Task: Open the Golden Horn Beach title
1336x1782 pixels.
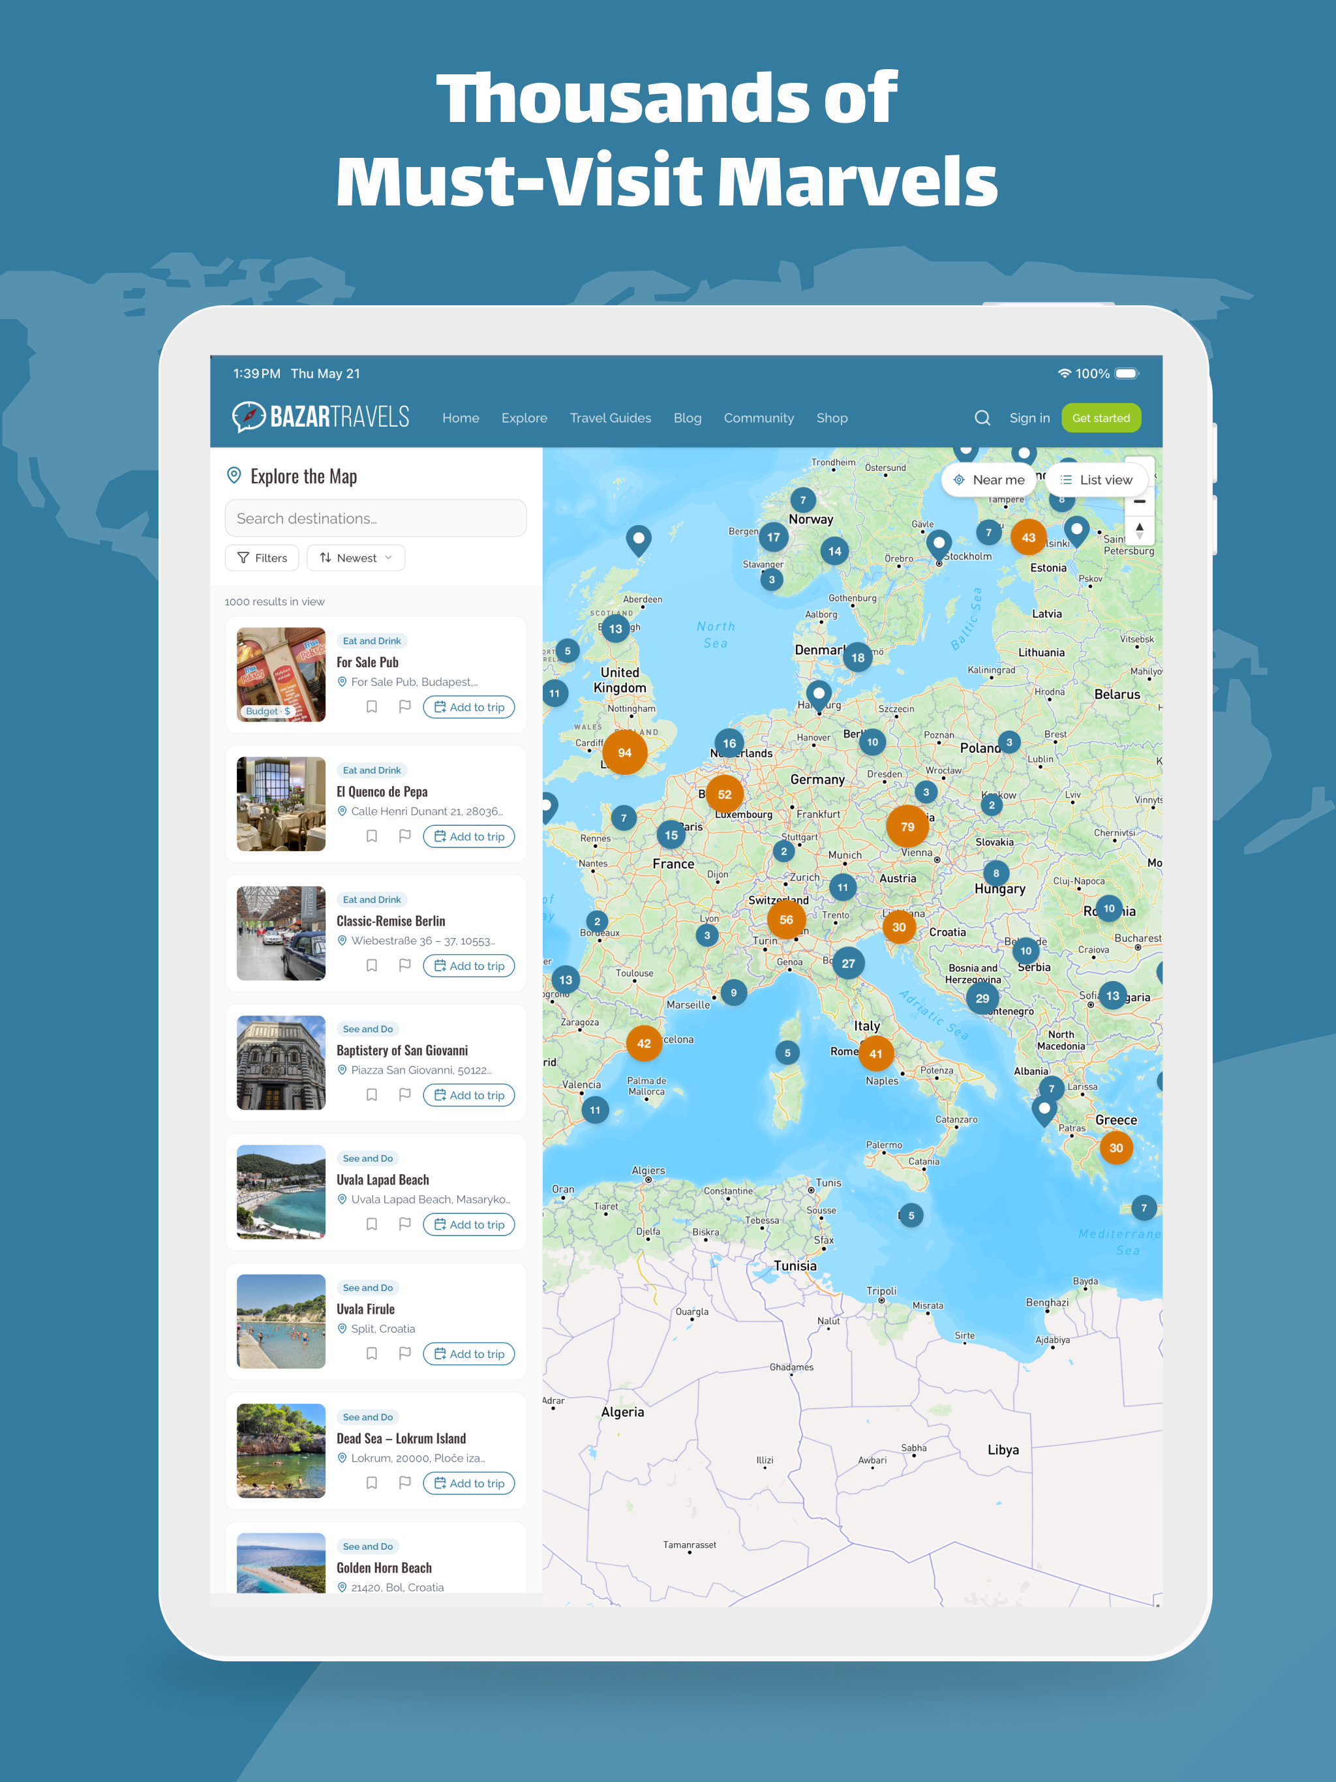Action: pos(384,1567)
